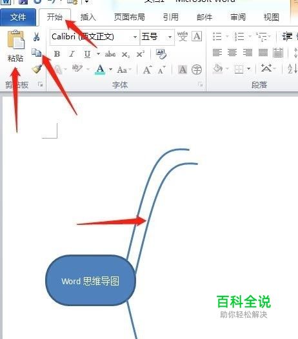298x339 pixels.
Task: Align text right
Action: pos(248,53)
